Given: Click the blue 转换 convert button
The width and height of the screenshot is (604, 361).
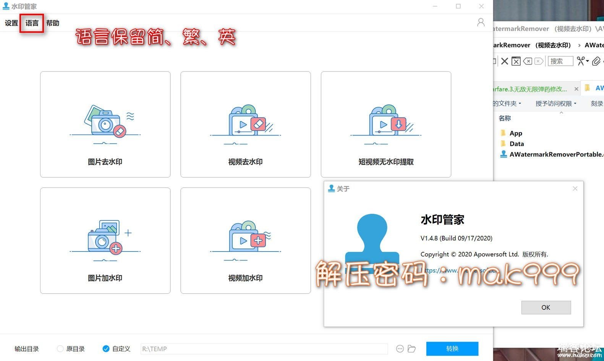Looking at the screenshot, I should coord(452,348).
